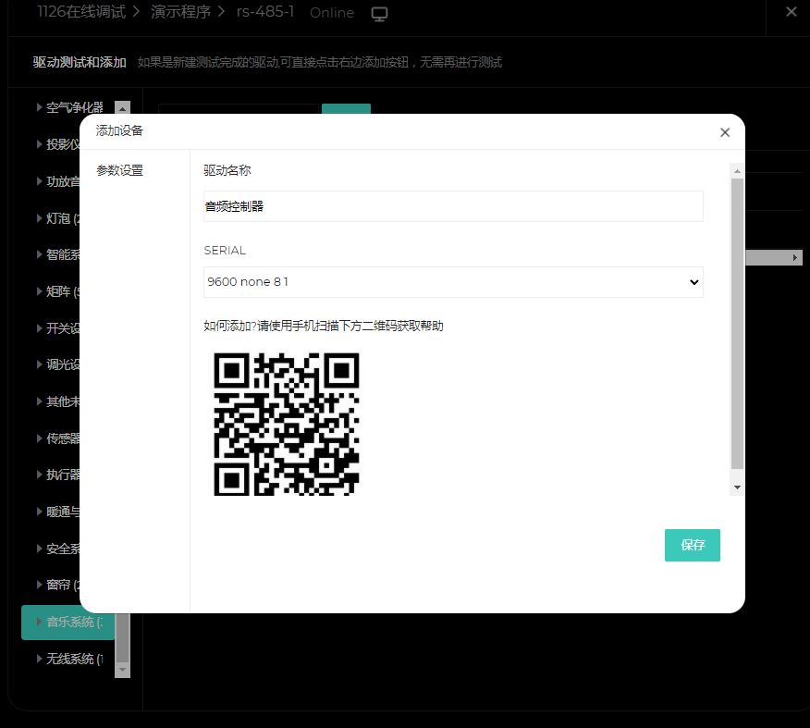Click the monitor icon next to Online
This screenshot has width=810, height=728.
[x=379, y=14]
